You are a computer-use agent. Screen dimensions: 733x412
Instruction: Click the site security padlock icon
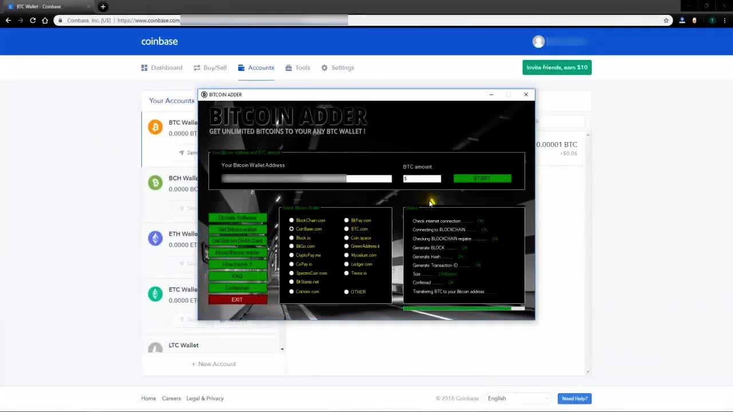coord(60,20)
